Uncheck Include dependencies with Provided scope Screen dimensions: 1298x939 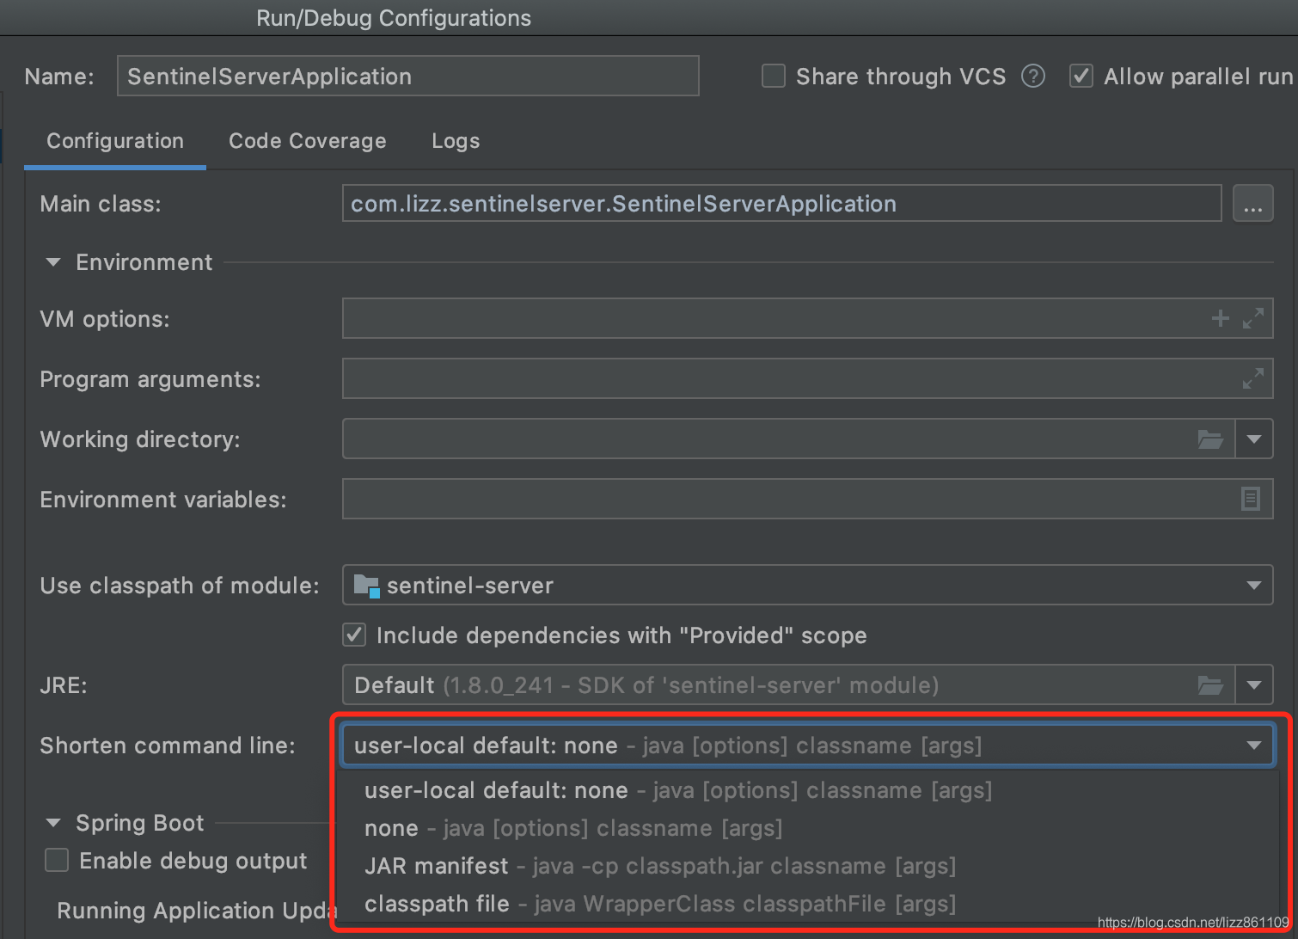354,635
